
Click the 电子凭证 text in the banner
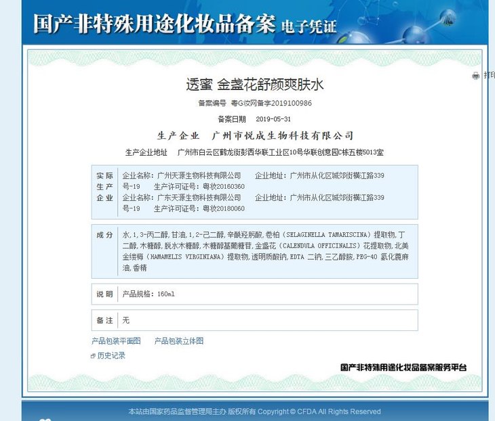[308, 26]
